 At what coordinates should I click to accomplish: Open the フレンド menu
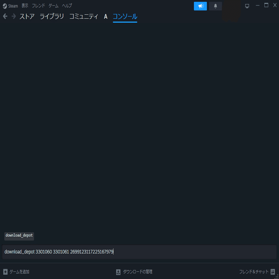coord(38,6)
